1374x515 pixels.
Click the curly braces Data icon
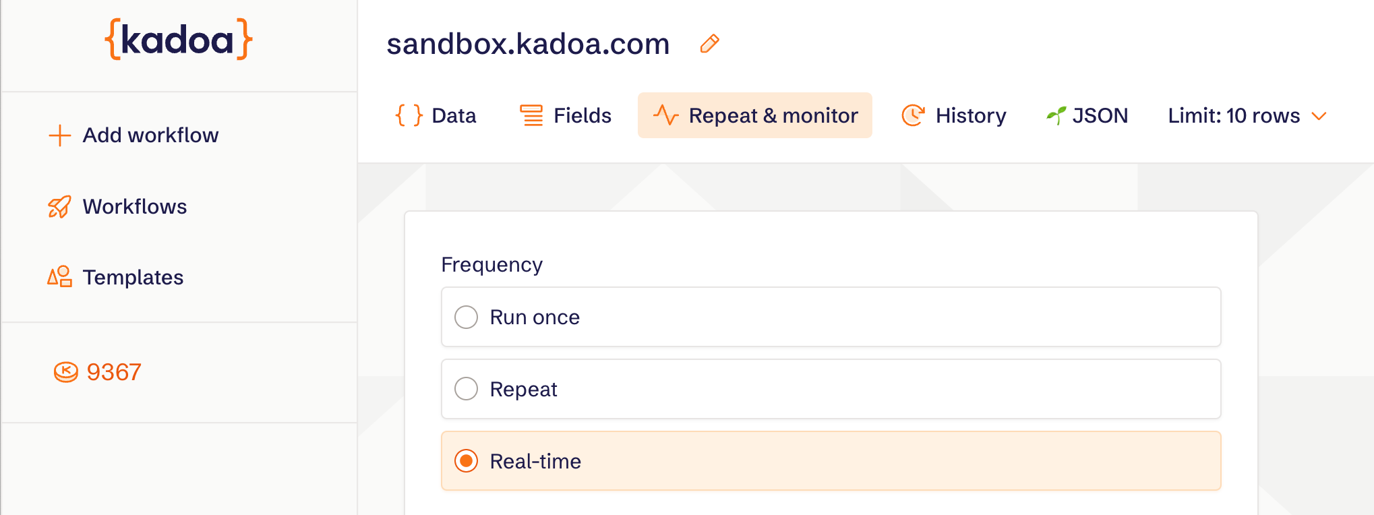pos(409,115)
